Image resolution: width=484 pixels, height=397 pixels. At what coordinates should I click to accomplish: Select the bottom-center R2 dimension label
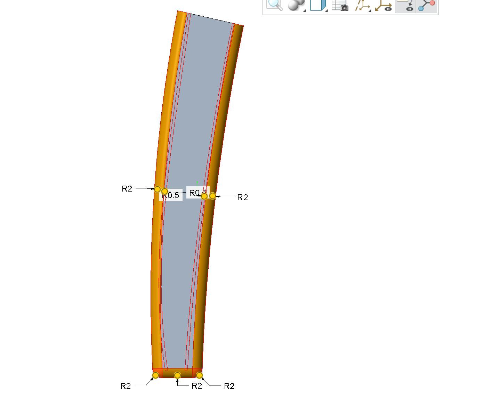click(x=197, y=386)
